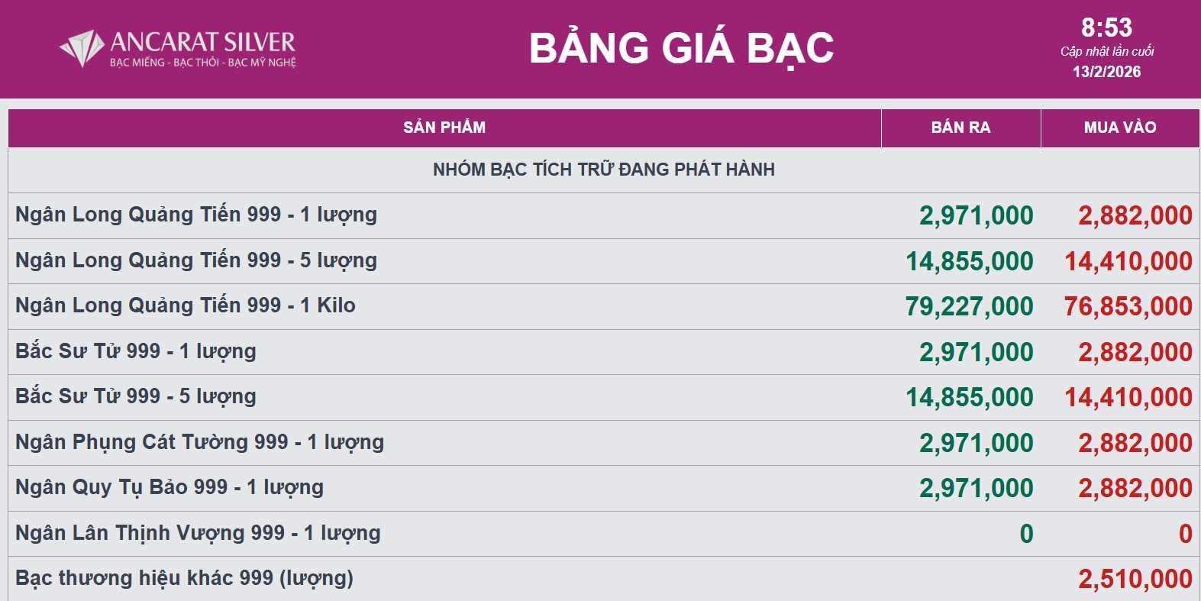Viewport: 1201px width, 601px height.
Task: Click the Ancarat Silver diamond logo icon
Action: pos(82,48)
